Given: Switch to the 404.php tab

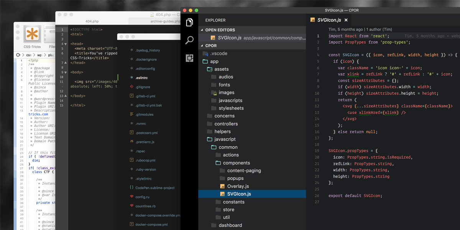Looking at the screenshot, I should coord(92,21).
